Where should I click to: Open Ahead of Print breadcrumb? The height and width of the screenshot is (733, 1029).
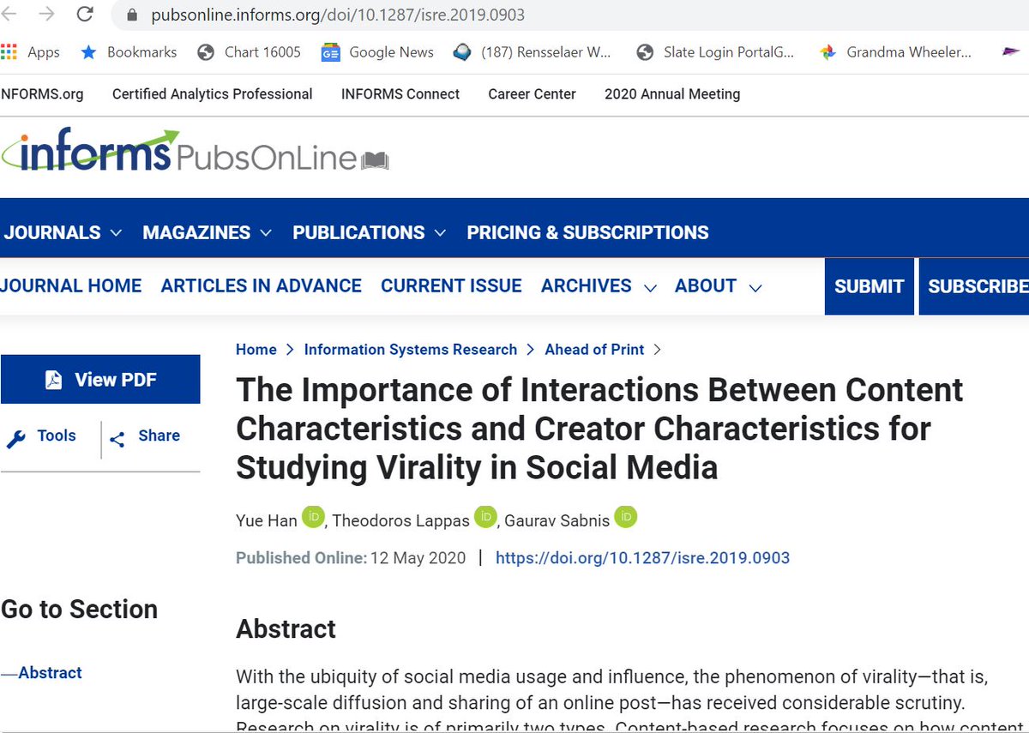[594, 349]
